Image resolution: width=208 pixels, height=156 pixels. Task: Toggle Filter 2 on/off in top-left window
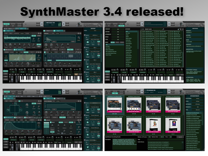point(55,31)
